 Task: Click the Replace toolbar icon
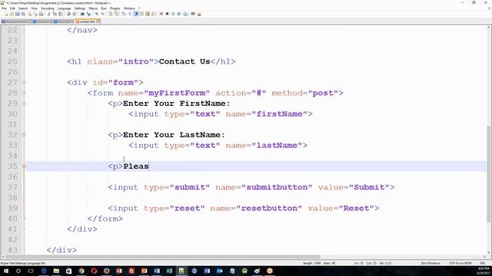[x=88, y=14]
